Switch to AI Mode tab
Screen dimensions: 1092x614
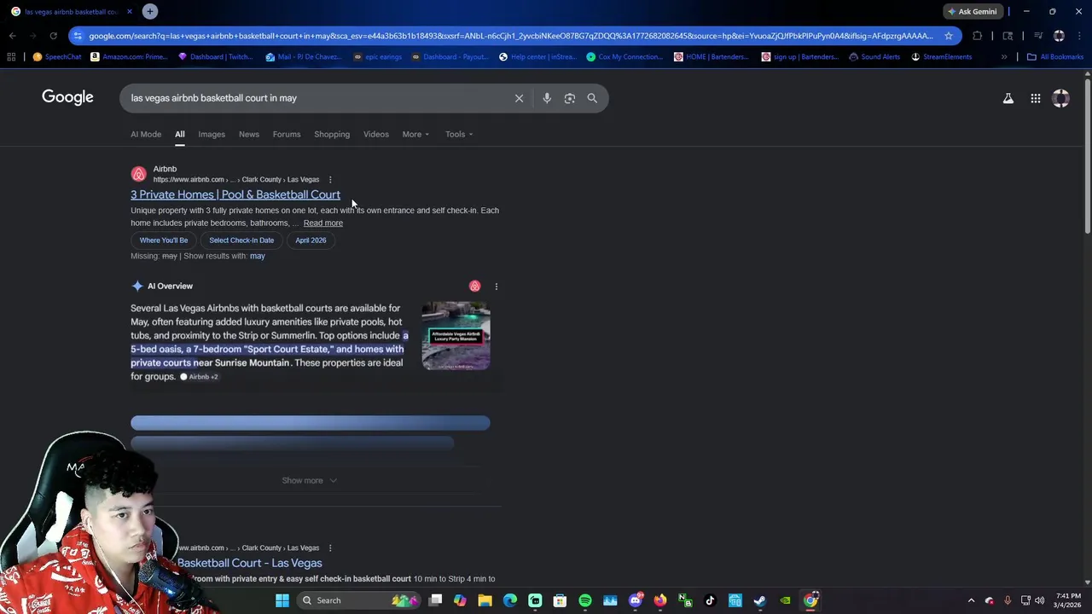(146, 134)
